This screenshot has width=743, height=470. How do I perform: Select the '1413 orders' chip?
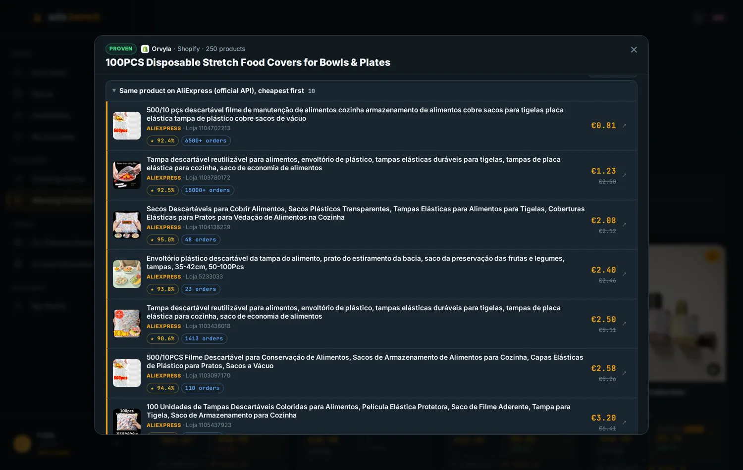(x=204, y=339)
